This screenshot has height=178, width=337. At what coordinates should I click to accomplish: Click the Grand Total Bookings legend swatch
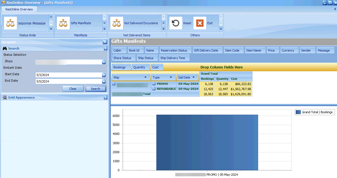[x=298, y=112]
